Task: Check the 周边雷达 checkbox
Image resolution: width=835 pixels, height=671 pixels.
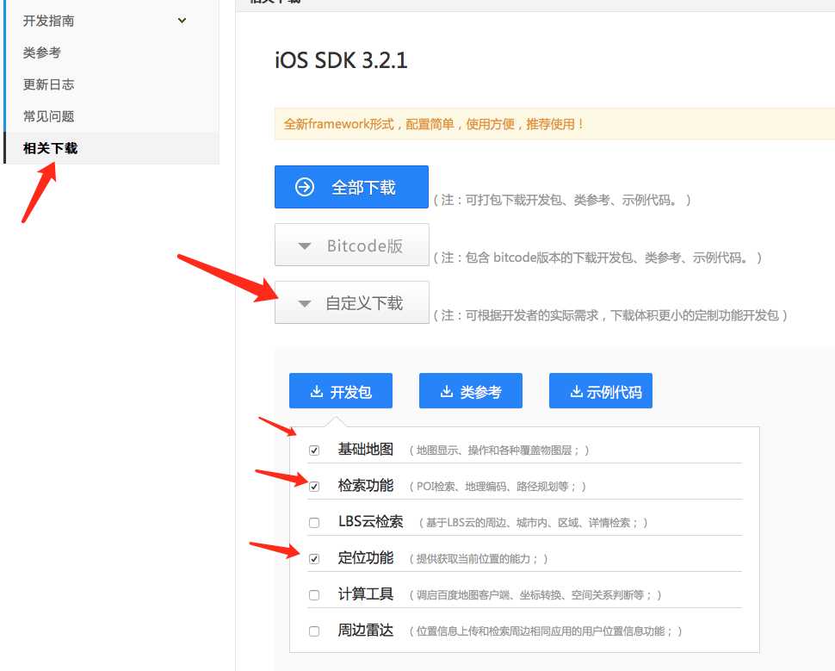Action: click(314, 631)
